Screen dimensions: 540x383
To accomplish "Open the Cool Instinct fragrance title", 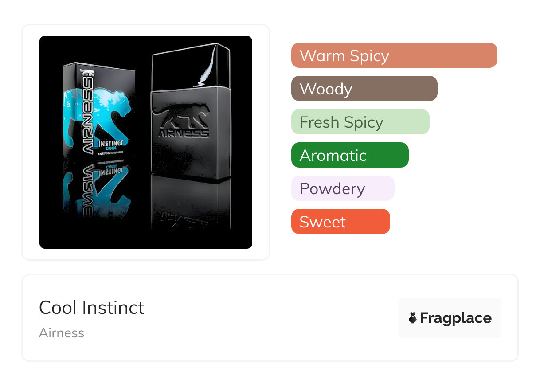I will pyautogui.click(x=92, y=307).
